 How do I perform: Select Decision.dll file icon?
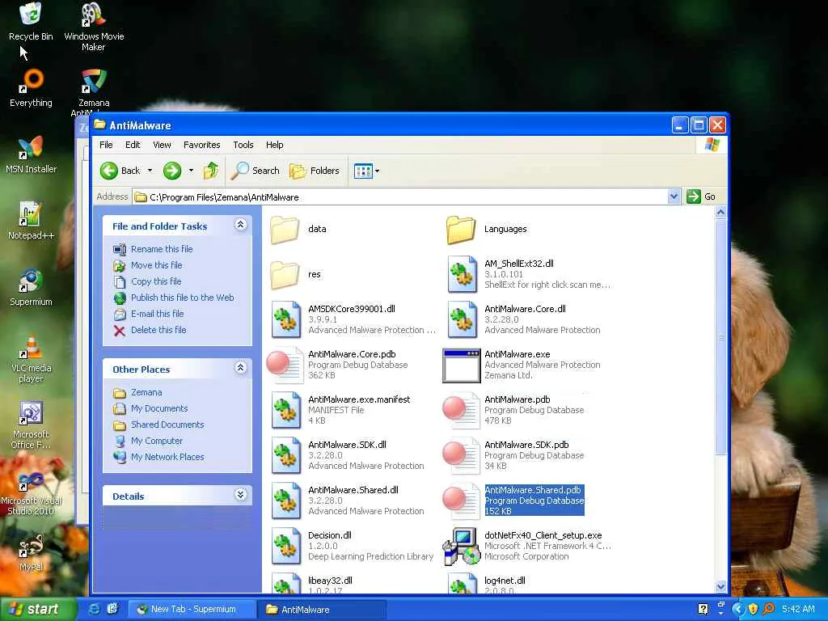(285, 546)
